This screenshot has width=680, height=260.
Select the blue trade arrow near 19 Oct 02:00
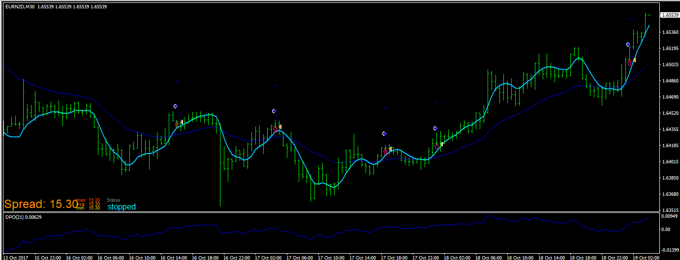coord(628,44)
